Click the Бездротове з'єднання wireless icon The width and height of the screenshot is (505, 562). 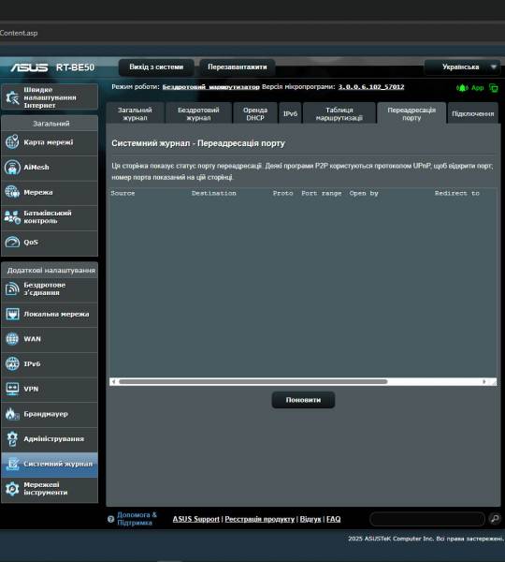(12, 288)
